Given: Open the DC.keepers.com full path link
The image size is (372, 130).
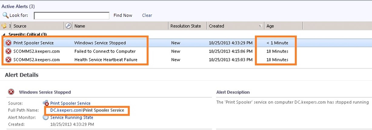Looking at the screenshot, I should tap(87, 110).
